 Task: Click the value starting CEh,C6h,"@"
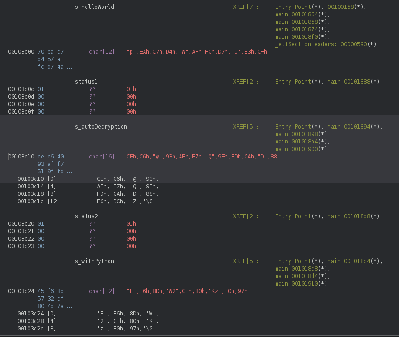204,157
